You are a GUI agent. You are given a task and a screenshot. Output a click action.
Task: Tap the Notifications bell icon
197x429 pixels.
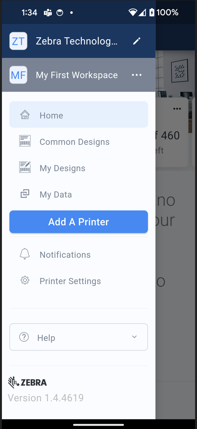tap(25, 254)
